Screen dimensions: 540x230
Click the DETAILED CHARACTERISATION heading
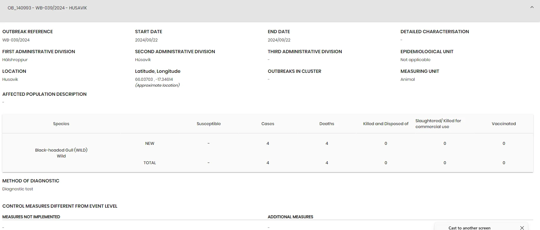click(435, 31)
